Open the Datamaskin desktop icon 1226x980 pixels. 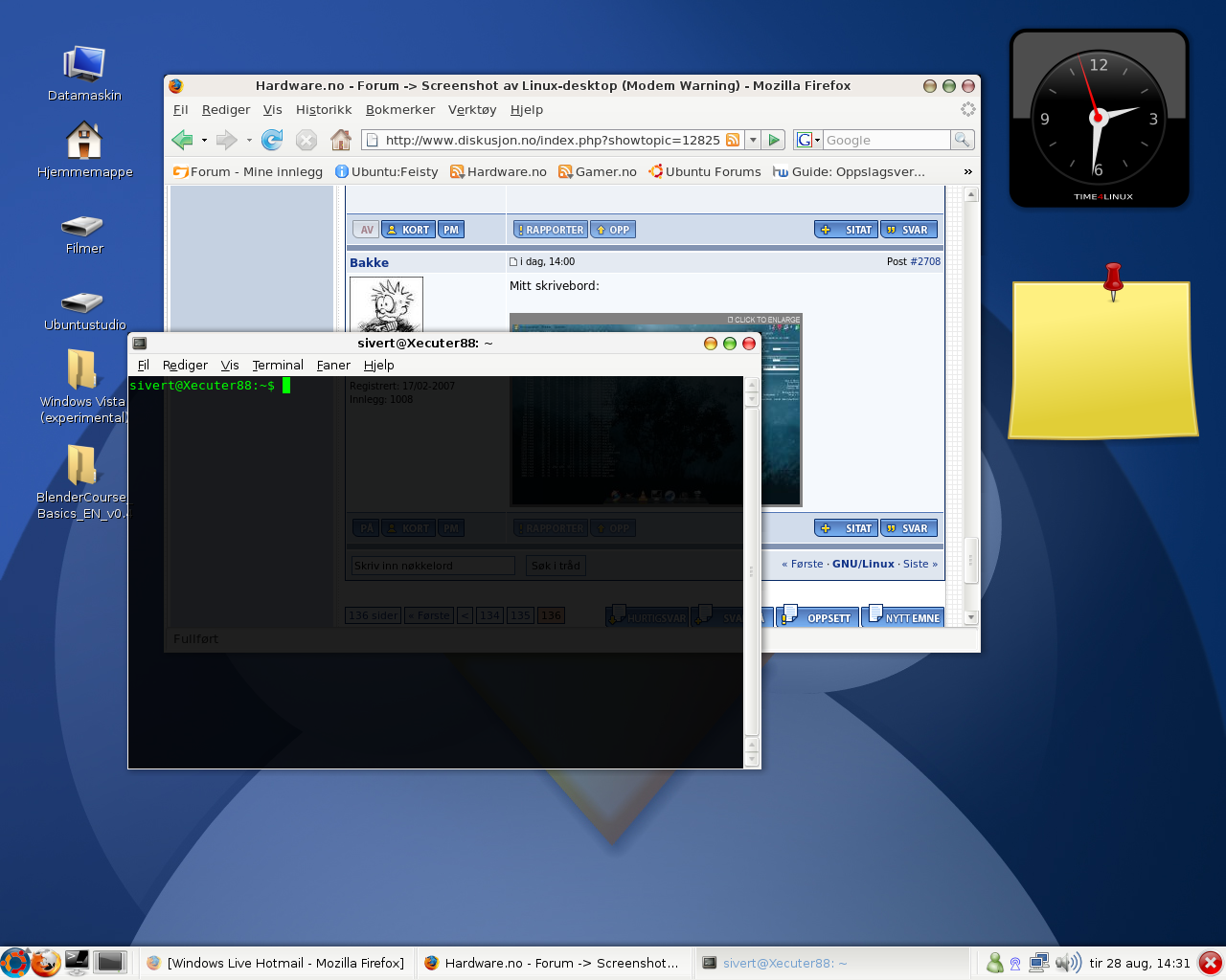84,74
